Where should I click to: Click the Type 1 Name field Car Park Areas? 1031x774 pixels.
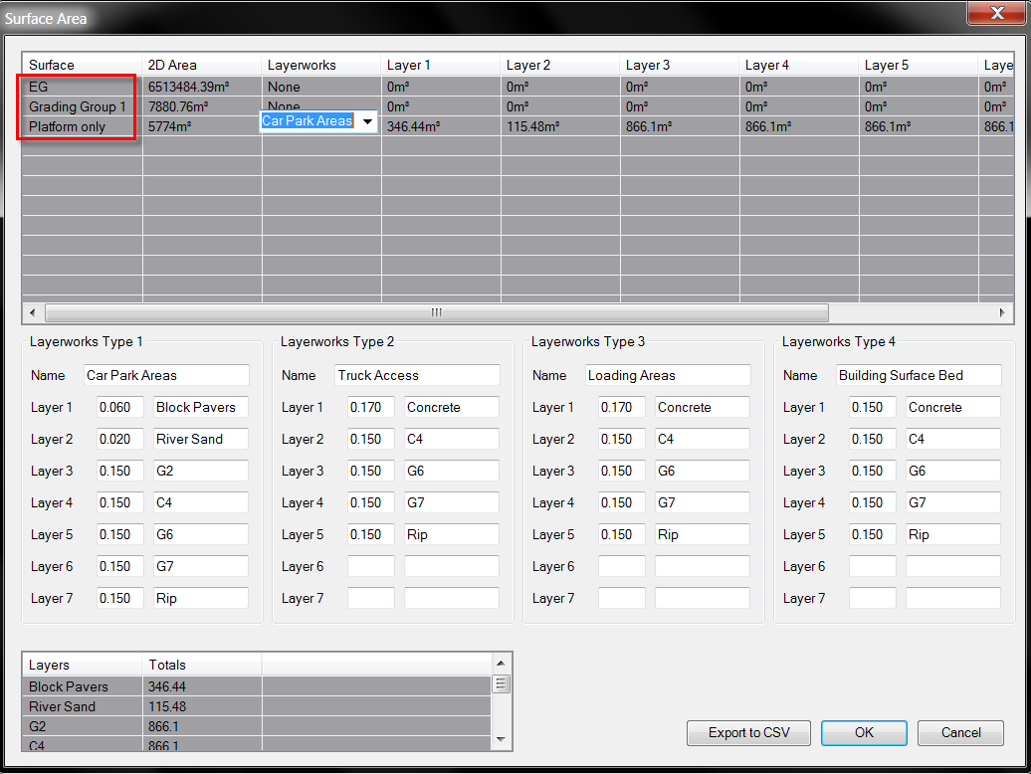point(166,375)
